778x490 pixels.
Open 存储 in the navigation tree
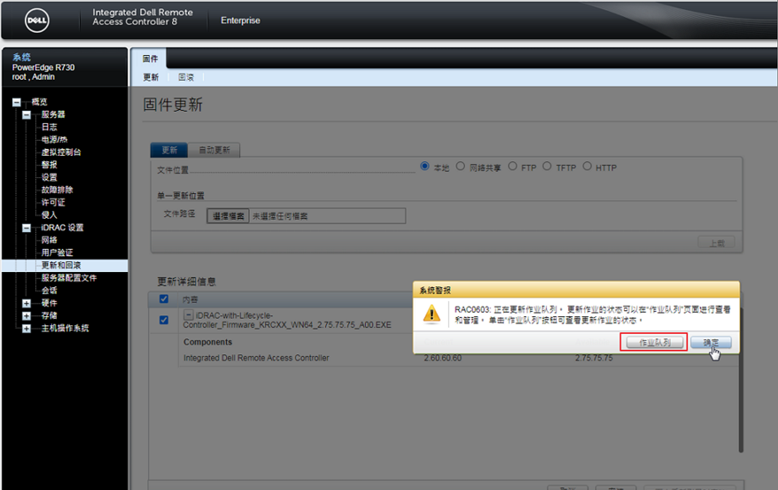(x=49, y=315)
